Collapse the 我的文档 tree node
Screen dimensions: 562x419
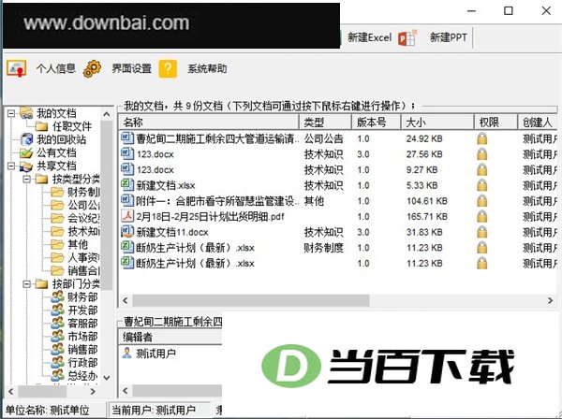click(11, 113)
